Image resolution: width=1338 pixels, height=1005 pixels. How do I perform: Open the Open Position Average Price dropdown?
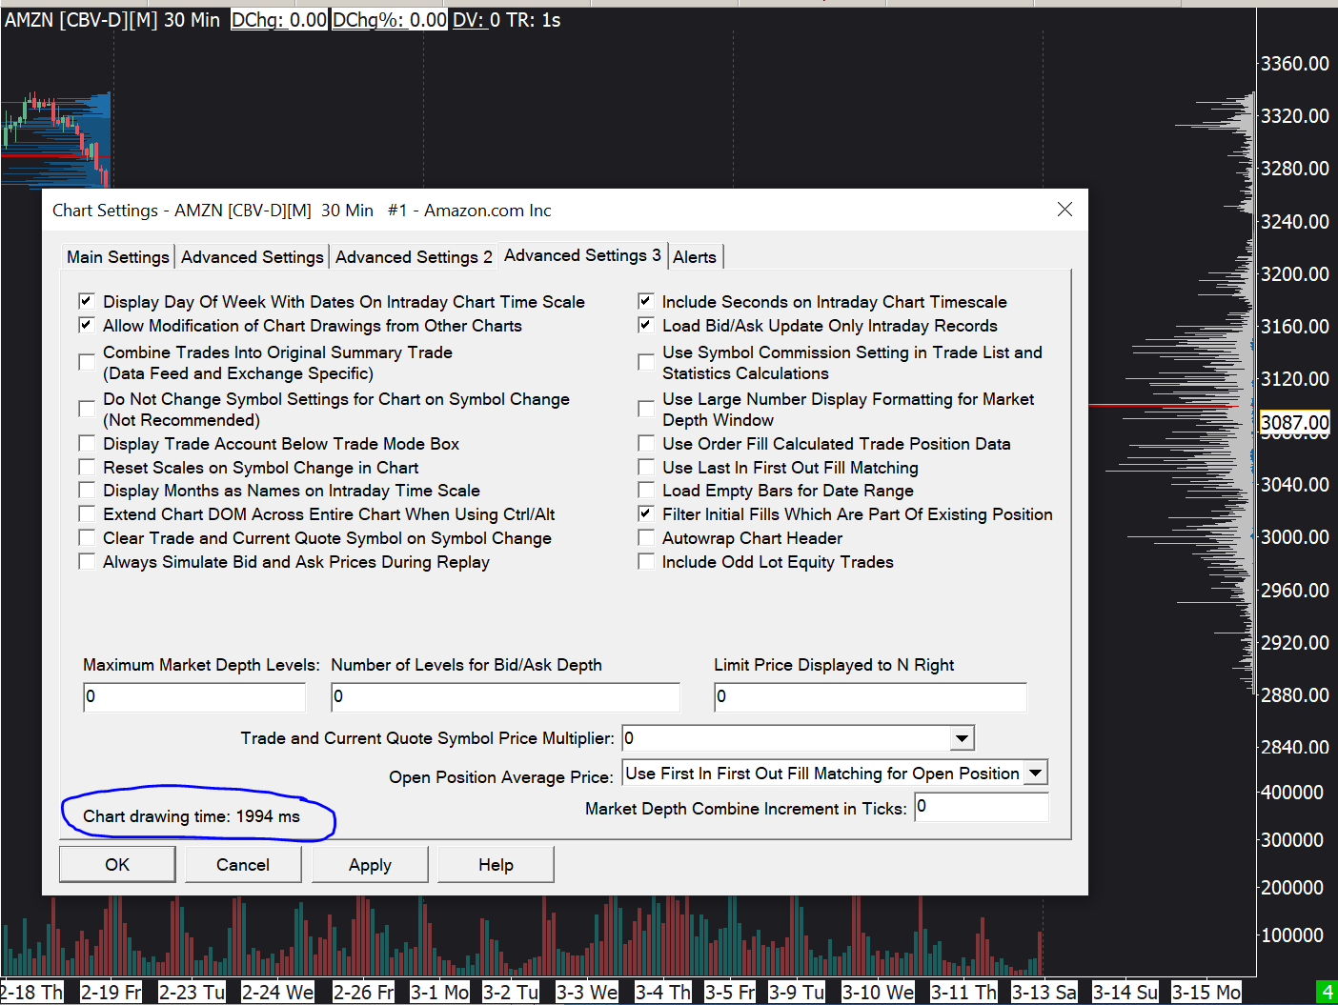coord(1036,774)
